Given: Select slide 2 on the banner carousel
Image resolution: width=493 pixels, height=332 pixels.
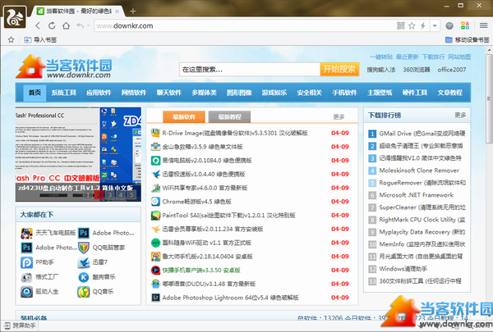Looking at the screenshot, I should pos(99,195).
